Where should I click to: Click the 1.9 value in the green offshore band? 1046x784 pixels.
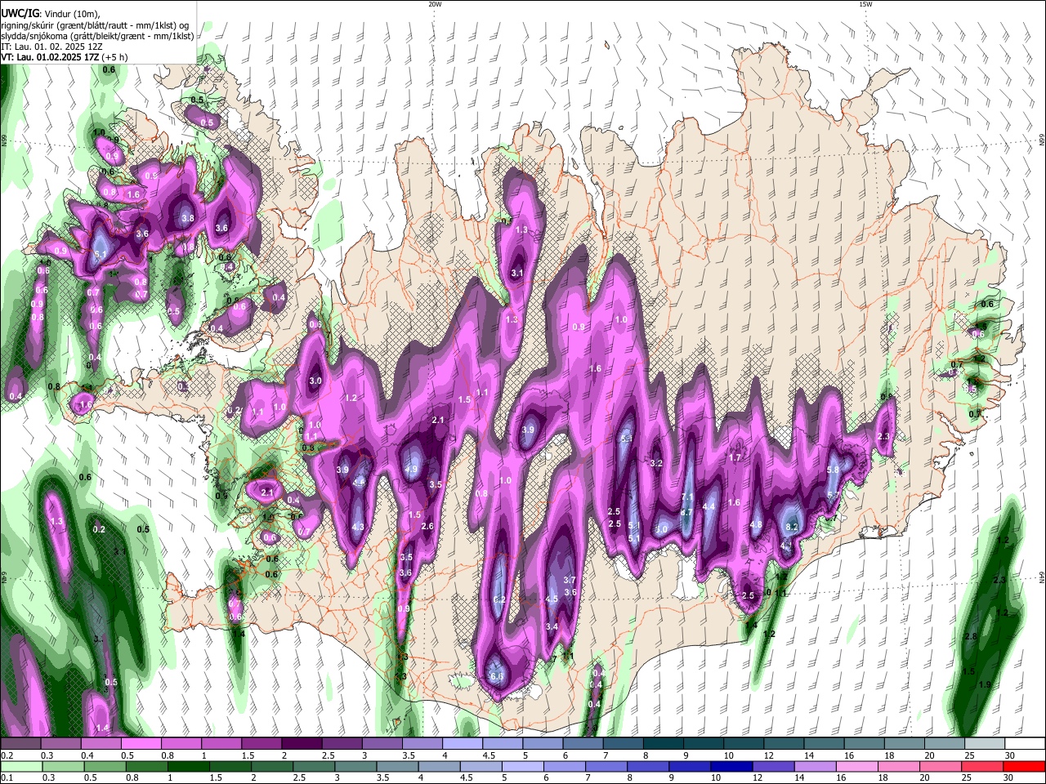pyautogui.click(x=985, y=684)
